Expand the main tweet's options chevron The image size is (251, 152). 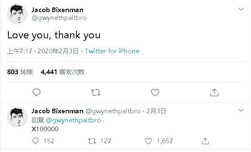coord(241,9)
